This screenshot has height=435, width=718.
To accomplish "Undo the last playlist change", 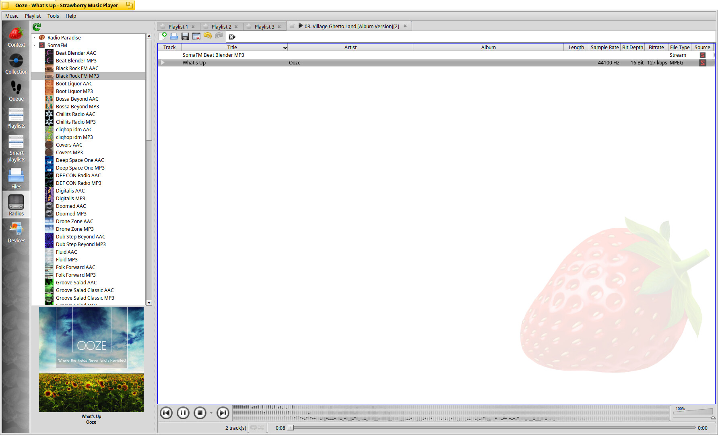I will click(x=208, y=36).
